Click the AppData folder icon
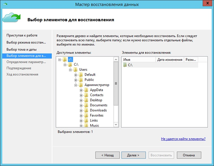Screen dimensions: 214x166 [x=86, y=90]
